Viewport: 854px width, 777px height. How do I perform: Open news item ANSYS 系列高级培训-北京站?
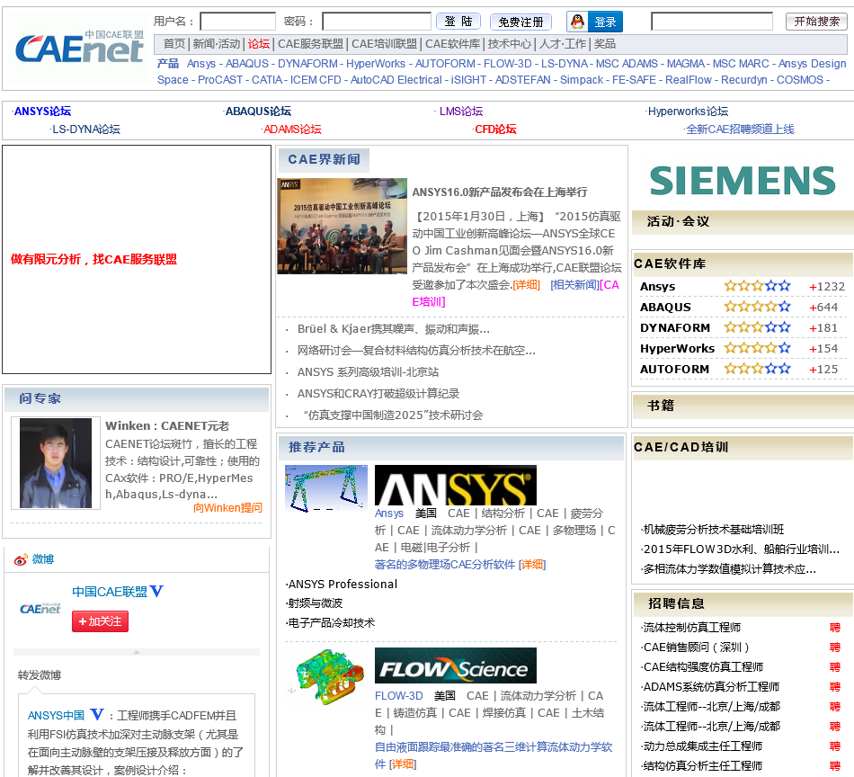[369, 372]
